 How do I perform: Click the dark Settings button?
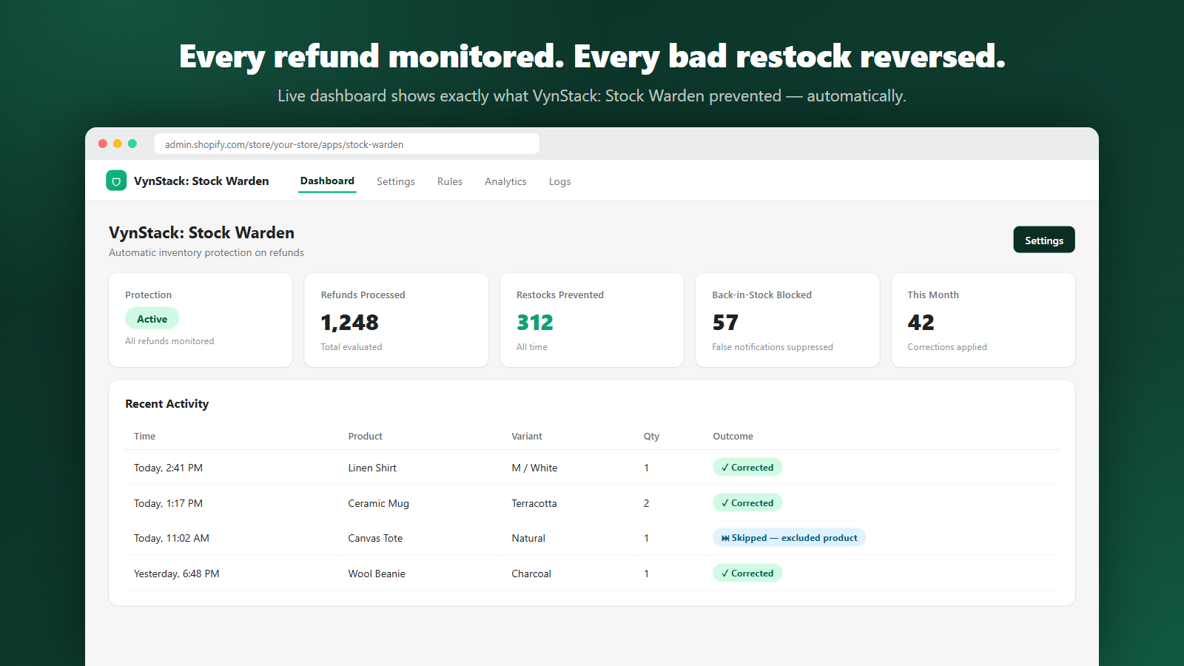click(x=1044, y=240)
